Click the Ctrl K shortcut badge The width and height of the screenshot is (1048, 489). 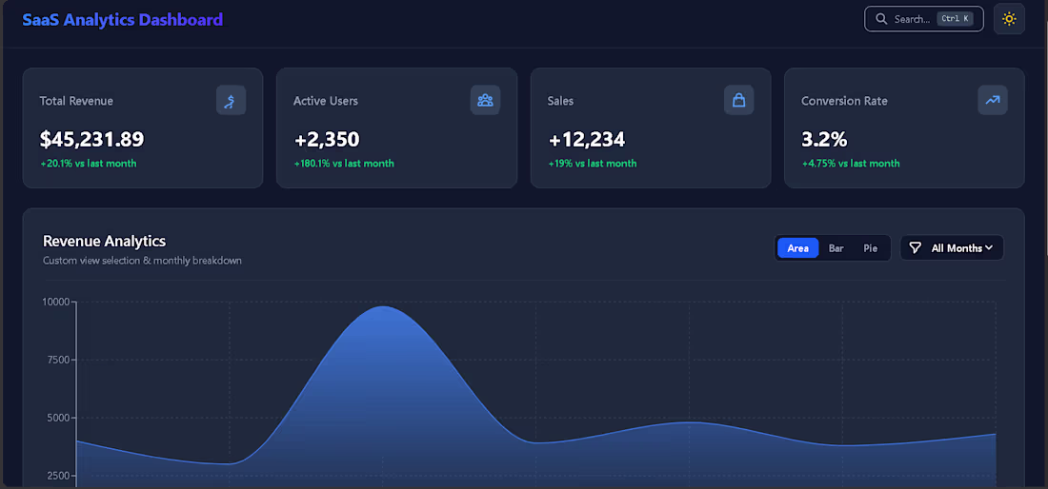955,19
